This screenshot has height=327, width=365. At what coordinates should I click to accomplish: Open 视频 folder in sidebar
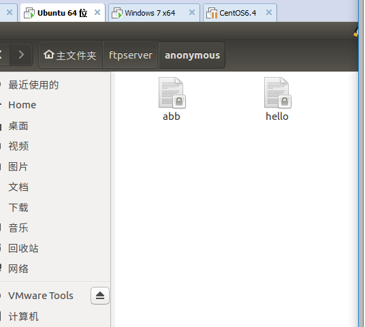pyautogui.click(x=55, y=146)
